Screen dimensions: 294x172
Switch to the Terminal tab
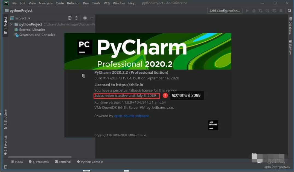coord(63,162)
